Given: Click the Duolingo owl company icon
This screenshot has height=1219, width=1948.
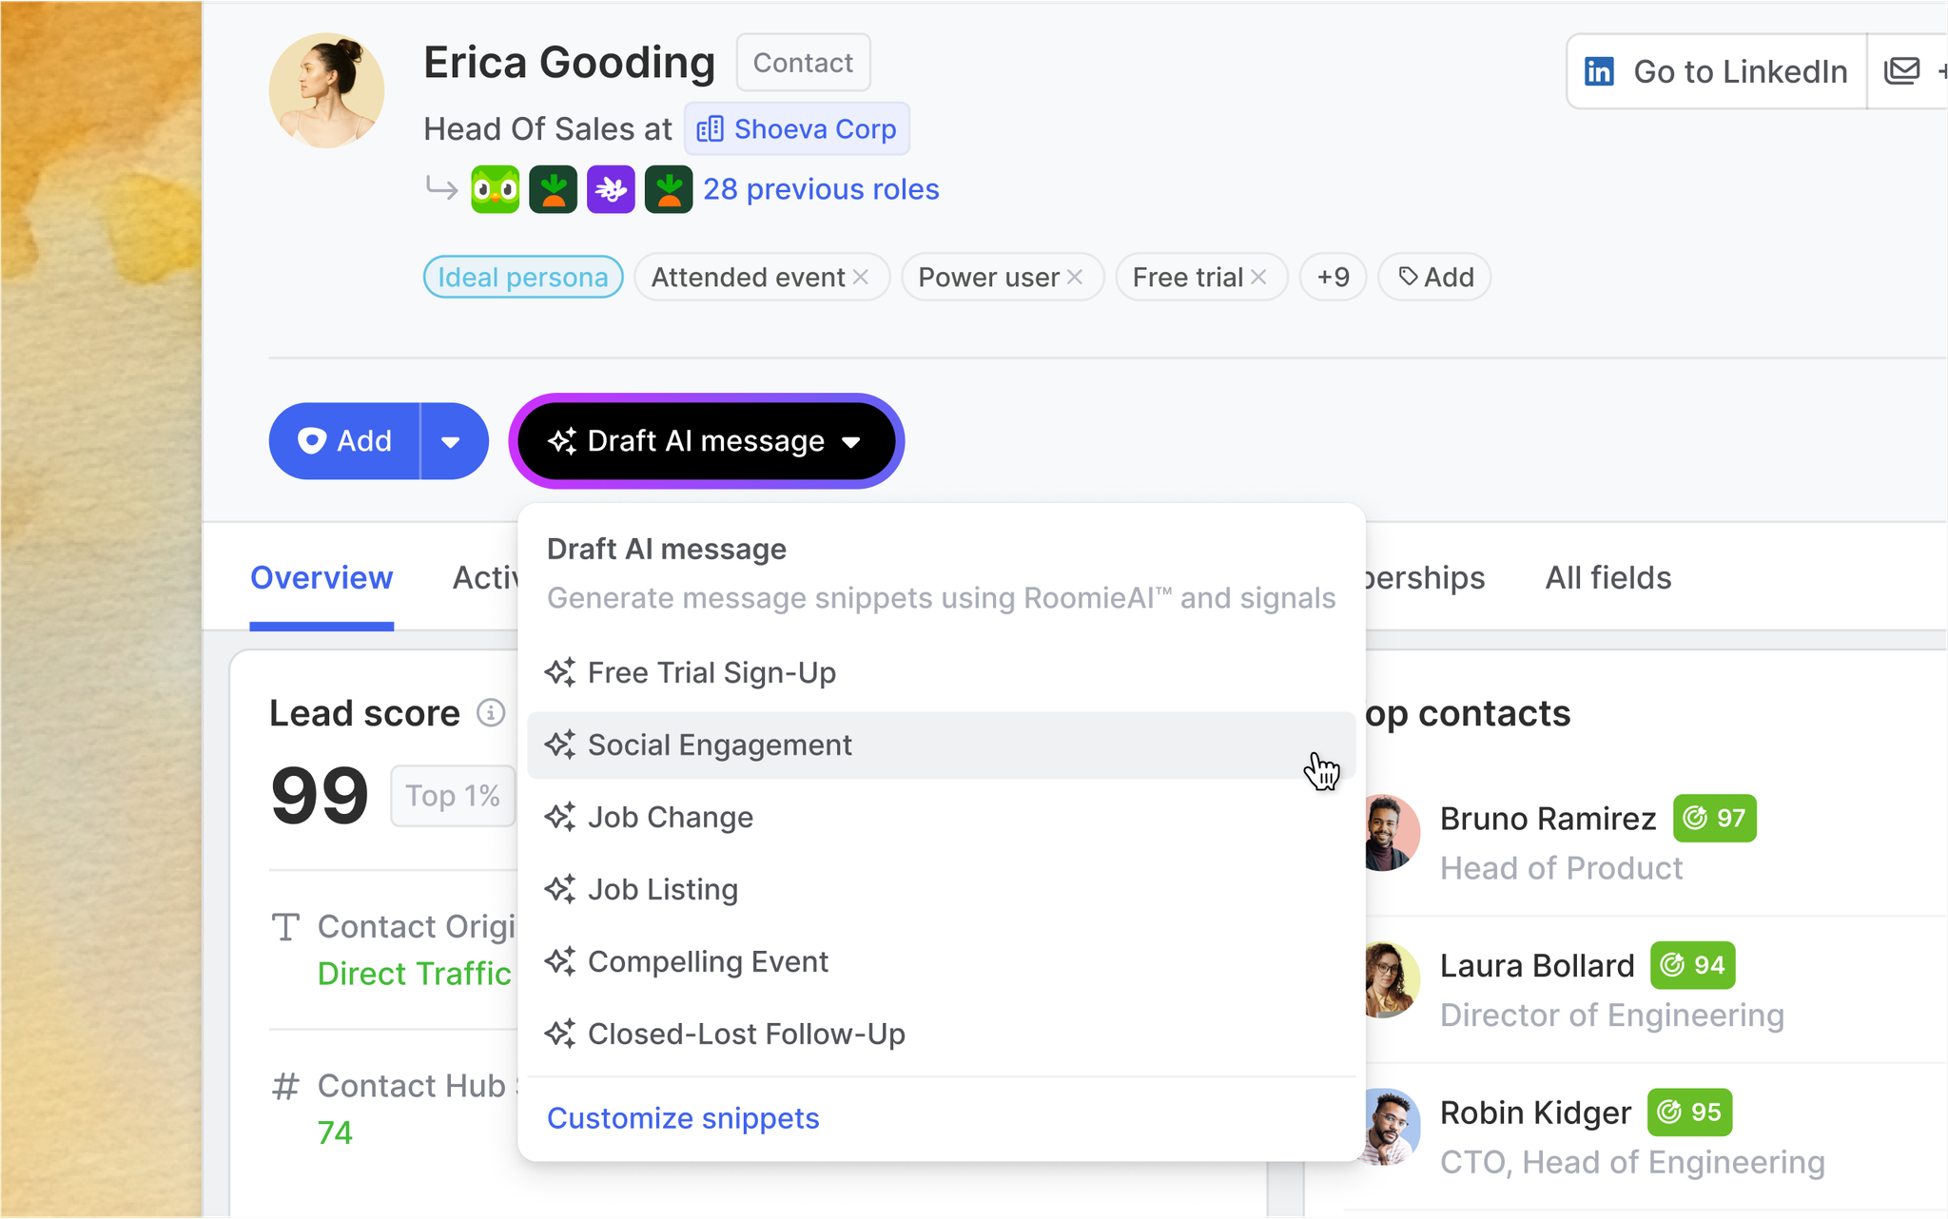Looking at the screenshot, I should pos(496,190).
